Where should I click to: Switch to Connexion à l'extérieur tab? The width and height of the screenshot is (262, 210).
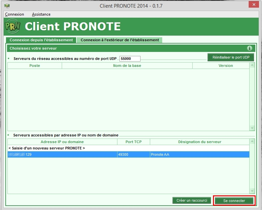click(119, 40)
